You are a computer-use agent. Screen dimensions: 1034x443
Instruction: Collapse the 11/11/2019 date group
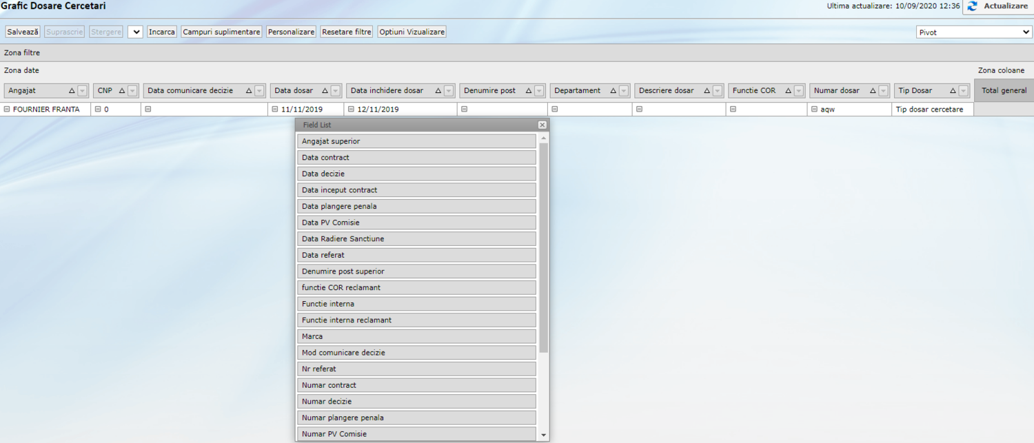coord(275,109)
